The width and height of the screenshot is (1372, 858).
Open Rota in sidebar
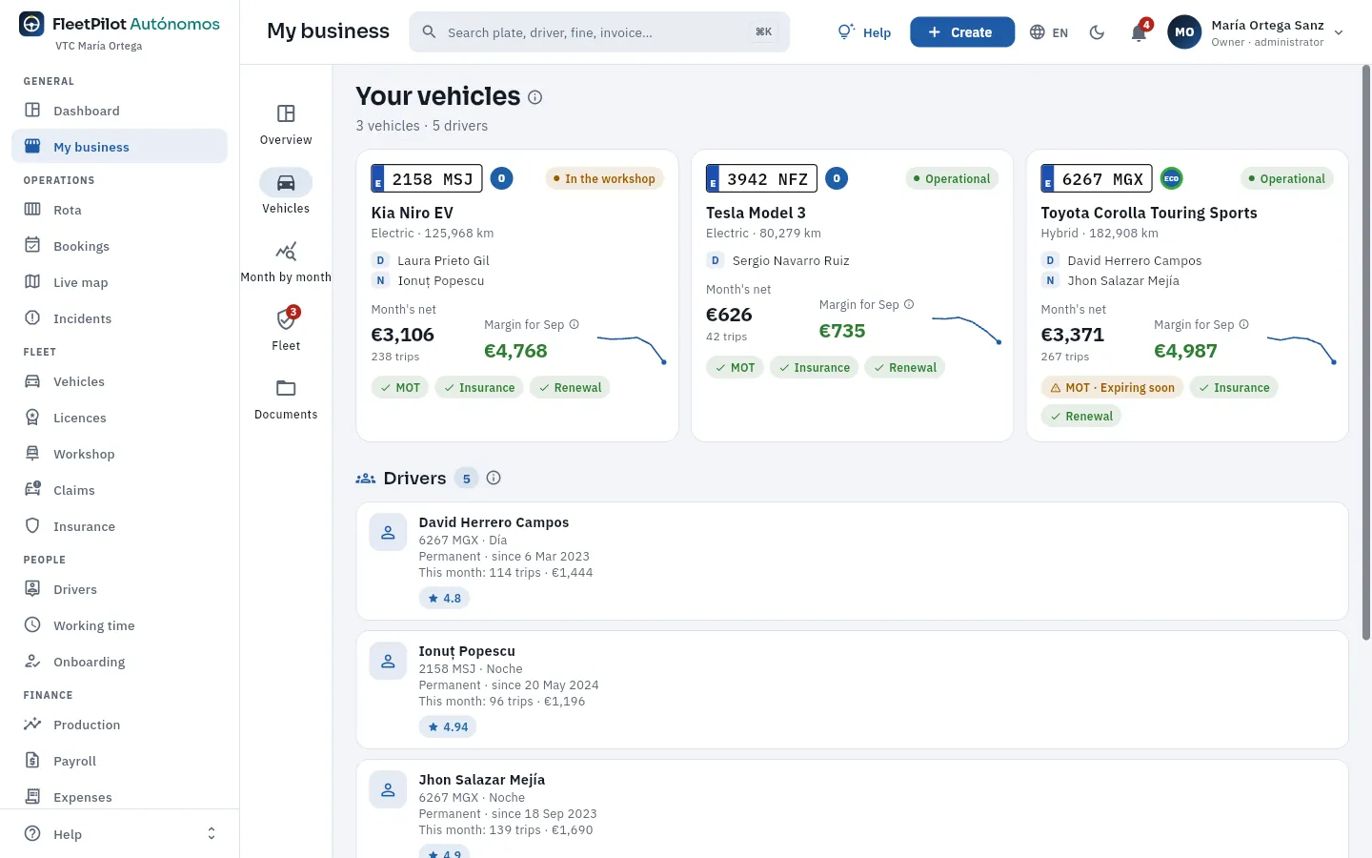[120, 210]
